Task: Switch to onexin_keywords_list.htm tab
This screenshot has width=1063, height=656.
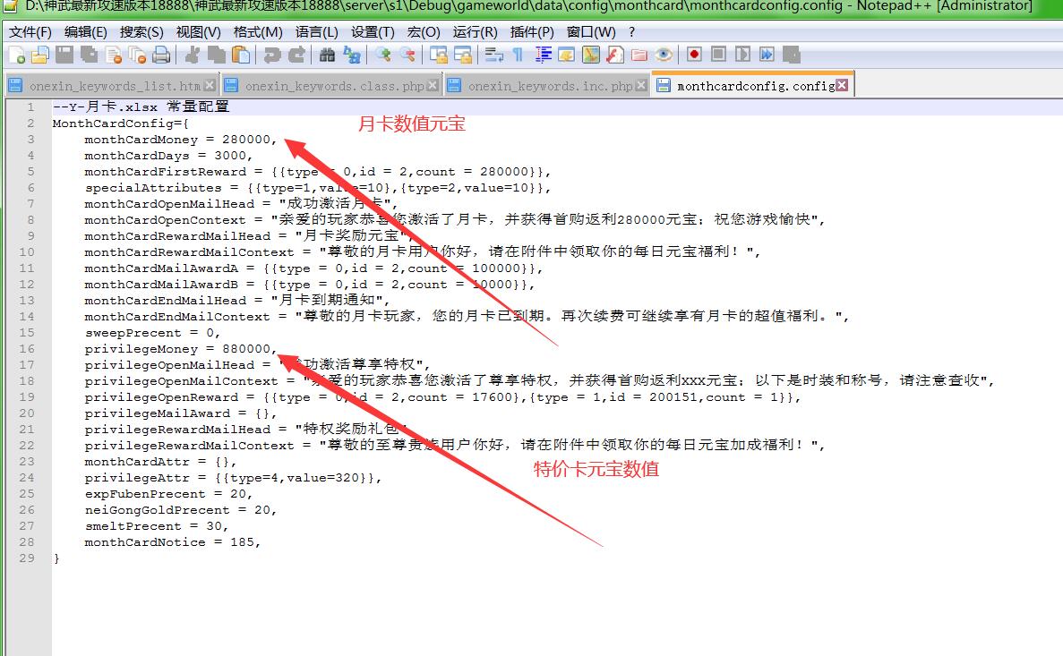Action: [114, 86]
